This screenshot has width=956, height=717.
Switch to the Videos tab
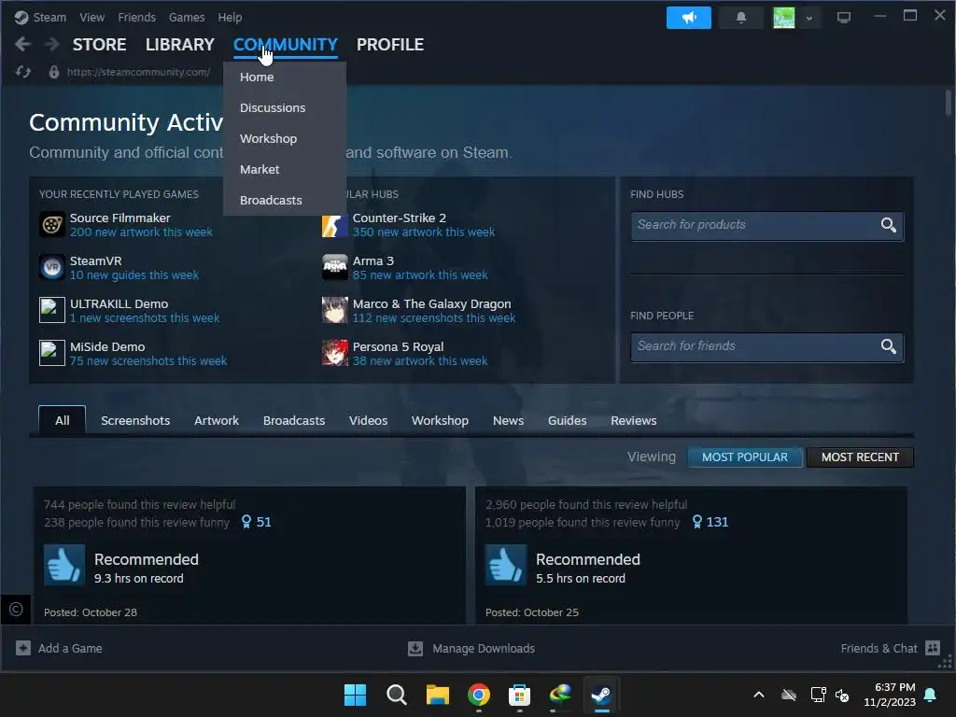tap(368, 420)
